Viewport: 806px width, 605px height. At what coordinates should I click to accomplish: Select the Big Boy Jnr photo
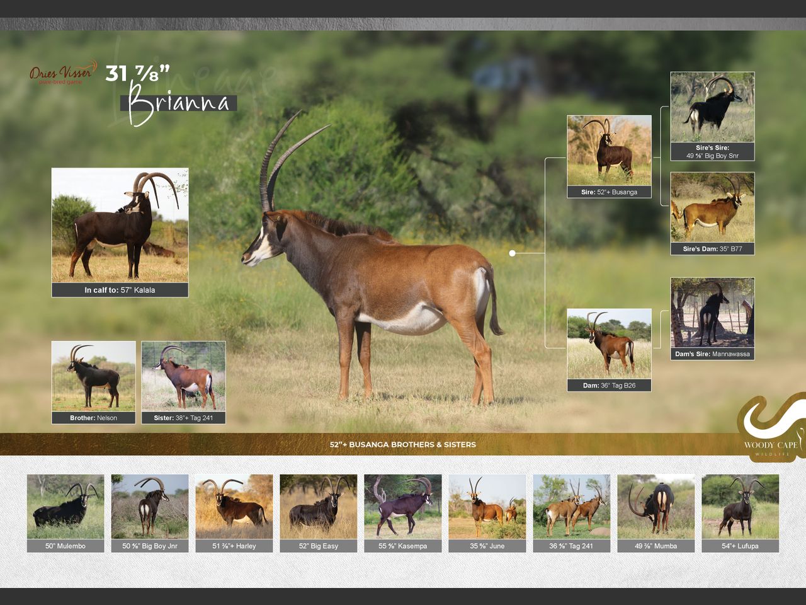(x=150, y=507)
